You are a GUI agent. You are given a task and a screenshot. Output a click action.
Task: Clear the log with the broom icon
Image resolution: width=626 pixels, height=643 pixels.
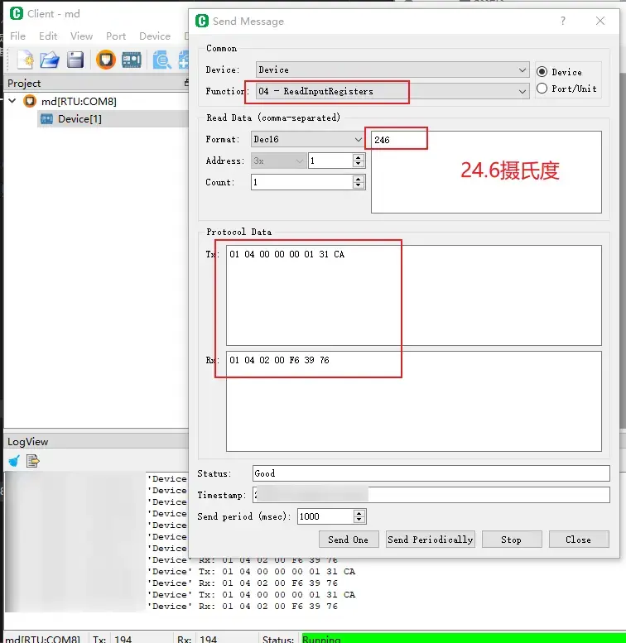(x=14, y=461)
